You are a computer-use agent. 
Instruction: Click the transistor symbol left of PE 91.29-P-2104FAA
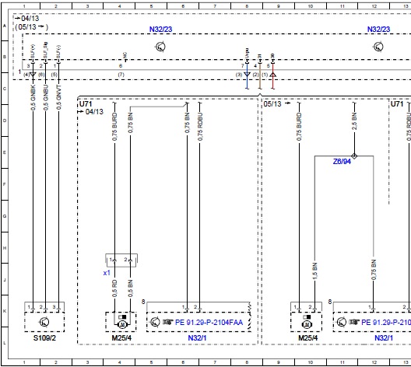155,322
